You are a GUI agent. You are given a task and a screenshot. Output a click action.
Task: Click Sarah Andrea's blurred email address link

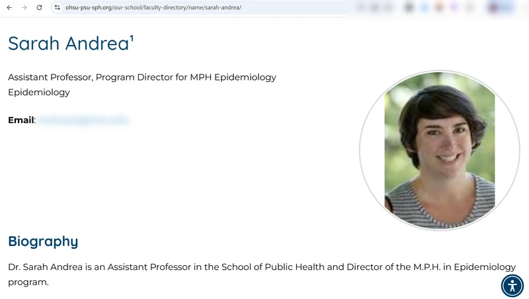pos(83,120)
